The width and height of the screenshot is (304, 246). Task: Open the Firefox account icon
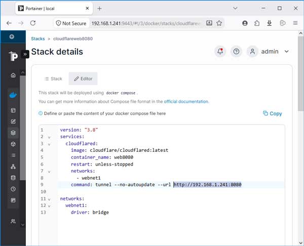pyautogui.click(x=245, y=23)
